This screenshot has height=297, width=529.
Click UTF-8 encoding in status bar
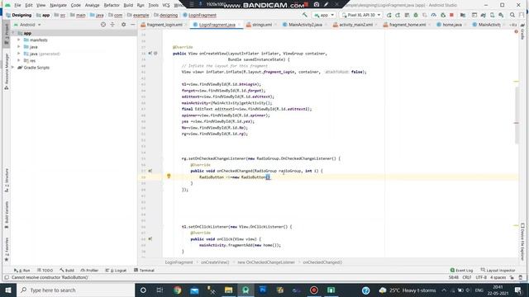pyautogui.click(x=481, y=277)
